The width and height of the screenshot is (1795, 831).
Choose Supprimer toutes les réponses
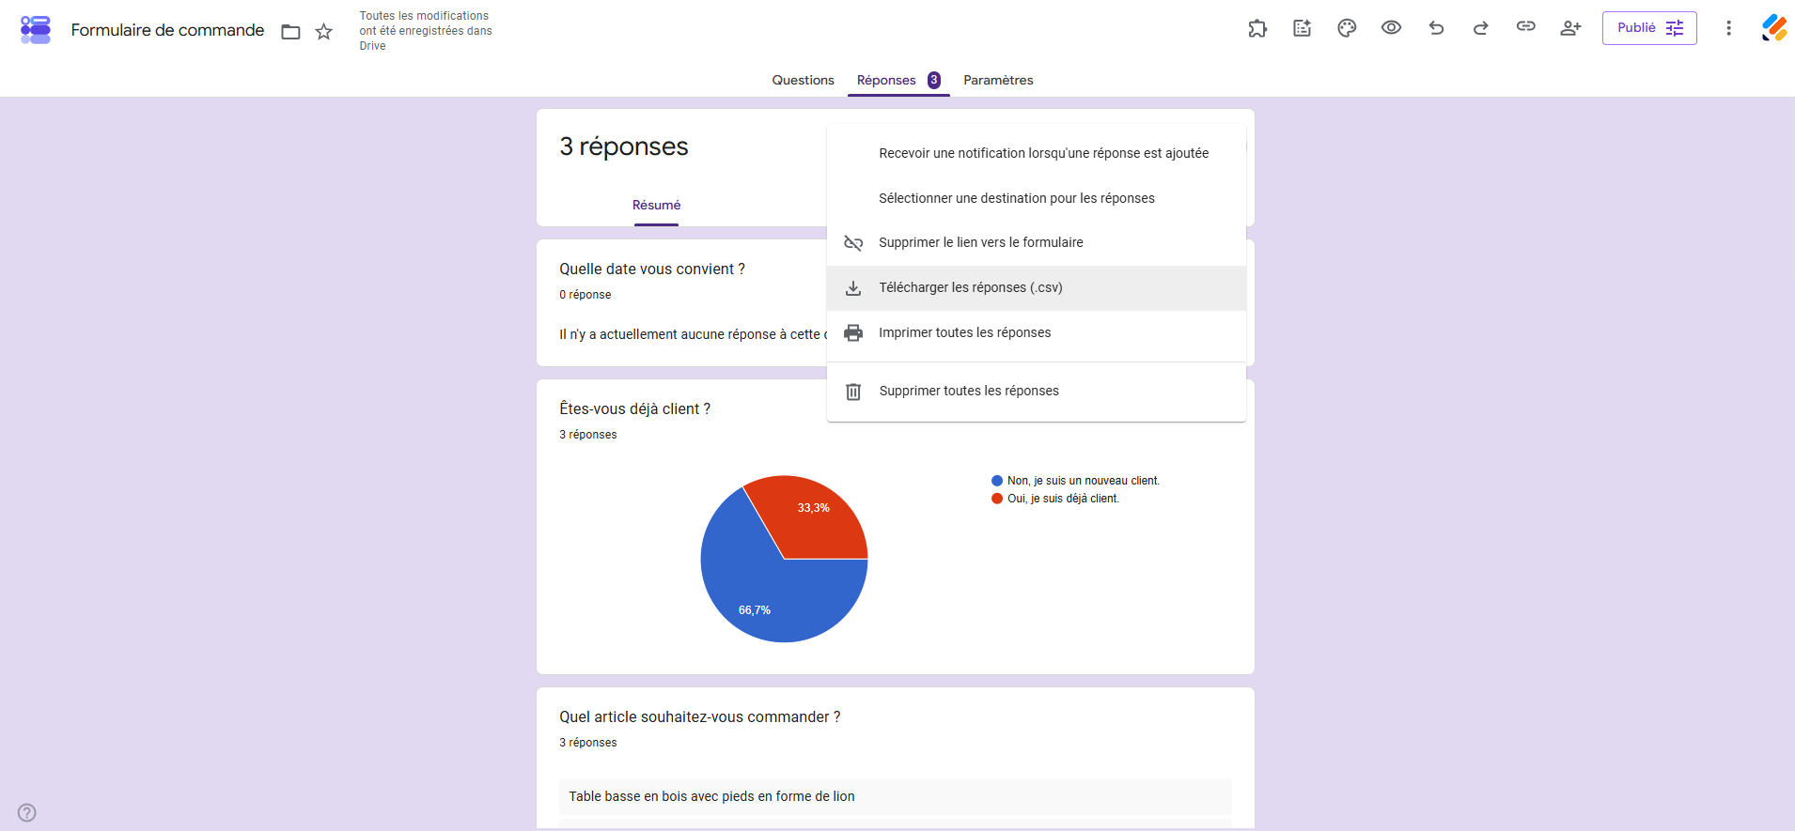1037,391
